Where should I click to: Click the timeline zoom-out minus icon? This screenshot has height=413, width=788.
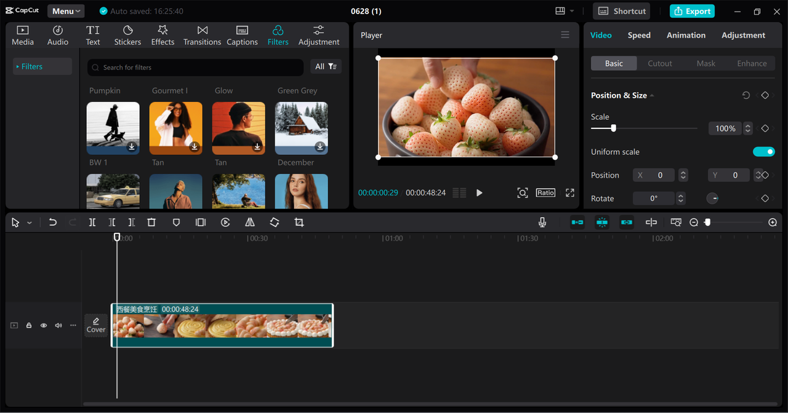tap(694, 222)
